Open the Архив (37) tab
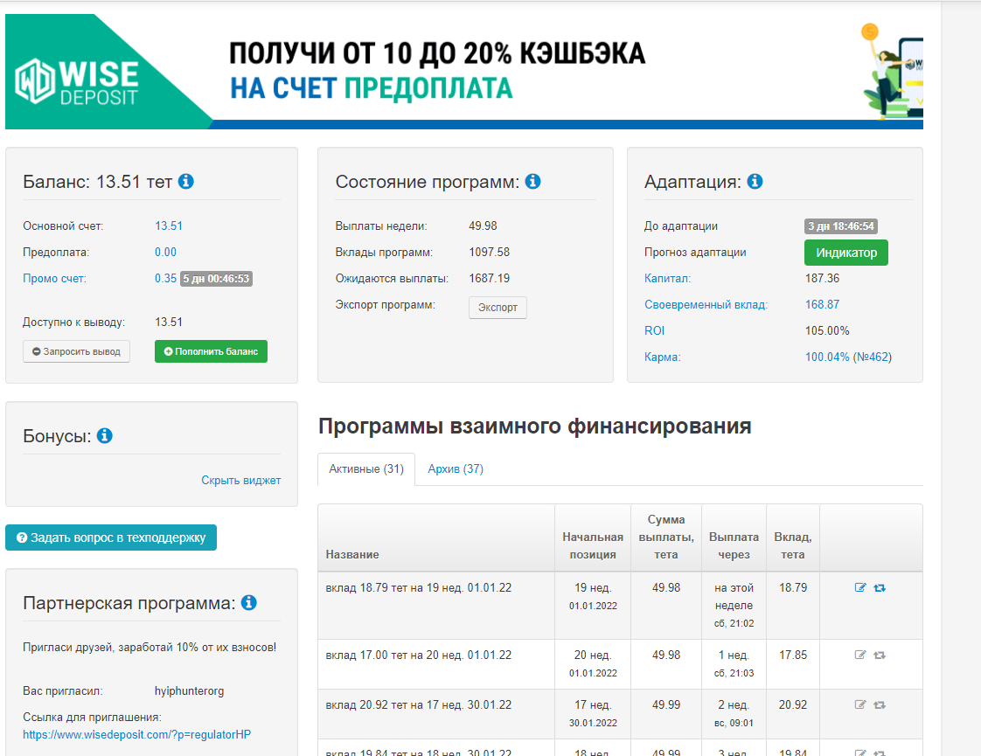Viewport: 981px width, 756px height. click(x=456, y=469)
